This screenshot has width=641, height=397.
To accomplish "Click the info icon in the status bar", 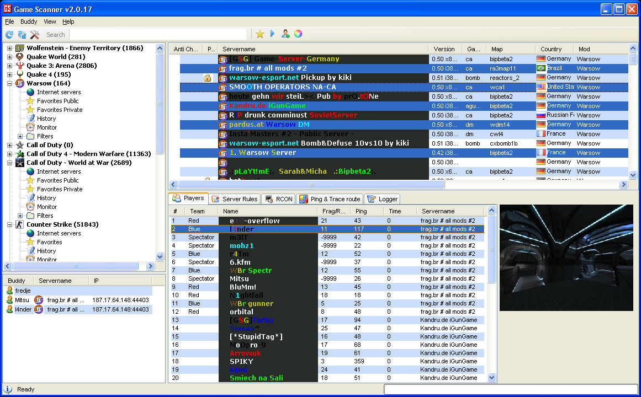I will pyautogui.click(x=8, y=389).
